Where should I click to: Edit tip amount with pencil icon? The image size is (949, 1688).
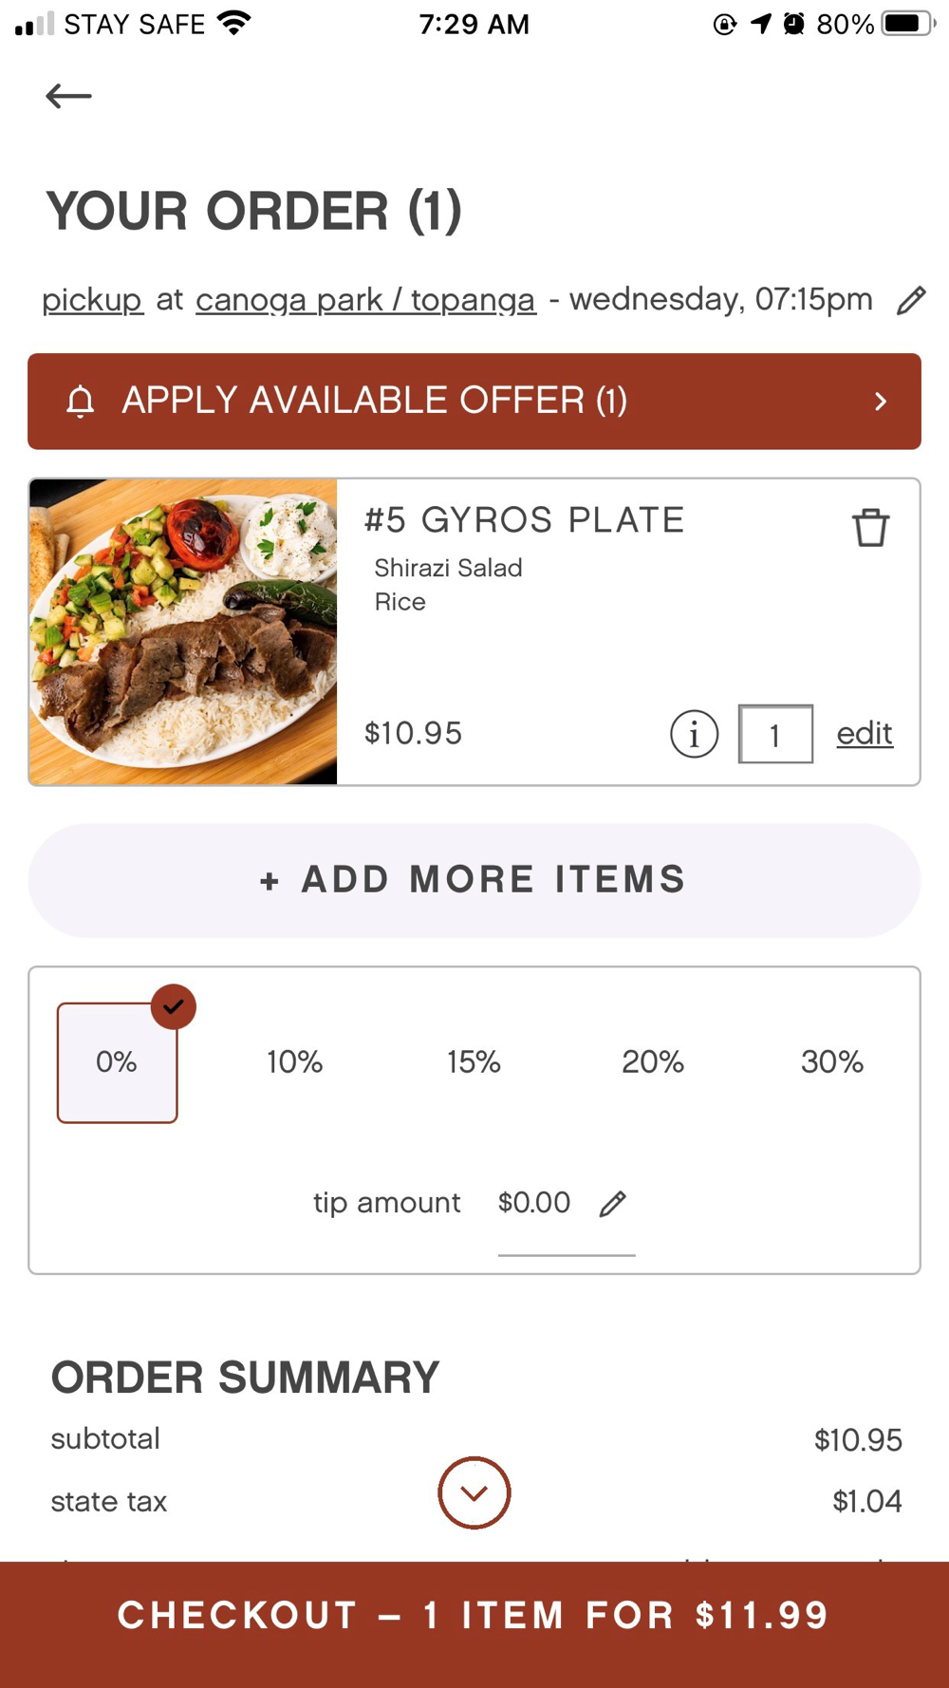(613, 1204)
